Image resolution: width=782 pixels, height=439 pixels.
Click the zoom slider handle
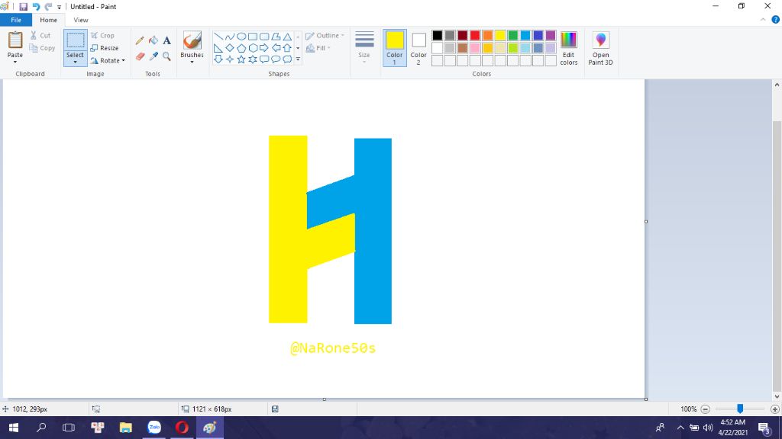pos(740,409)
